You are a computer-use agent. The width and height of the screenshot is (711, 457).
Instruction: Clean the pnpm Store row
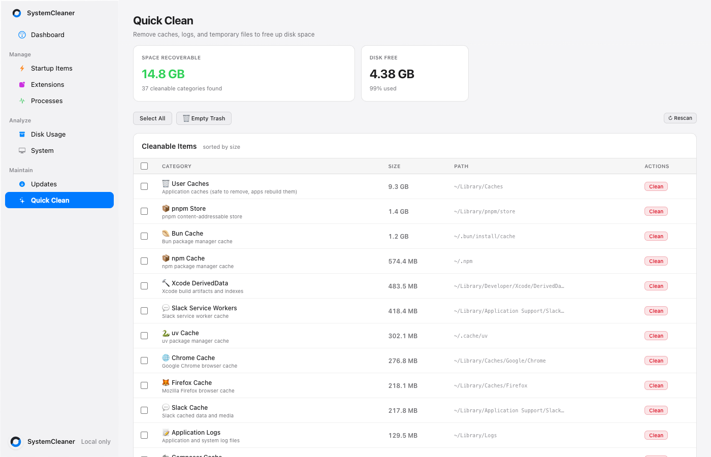(656, 211)
